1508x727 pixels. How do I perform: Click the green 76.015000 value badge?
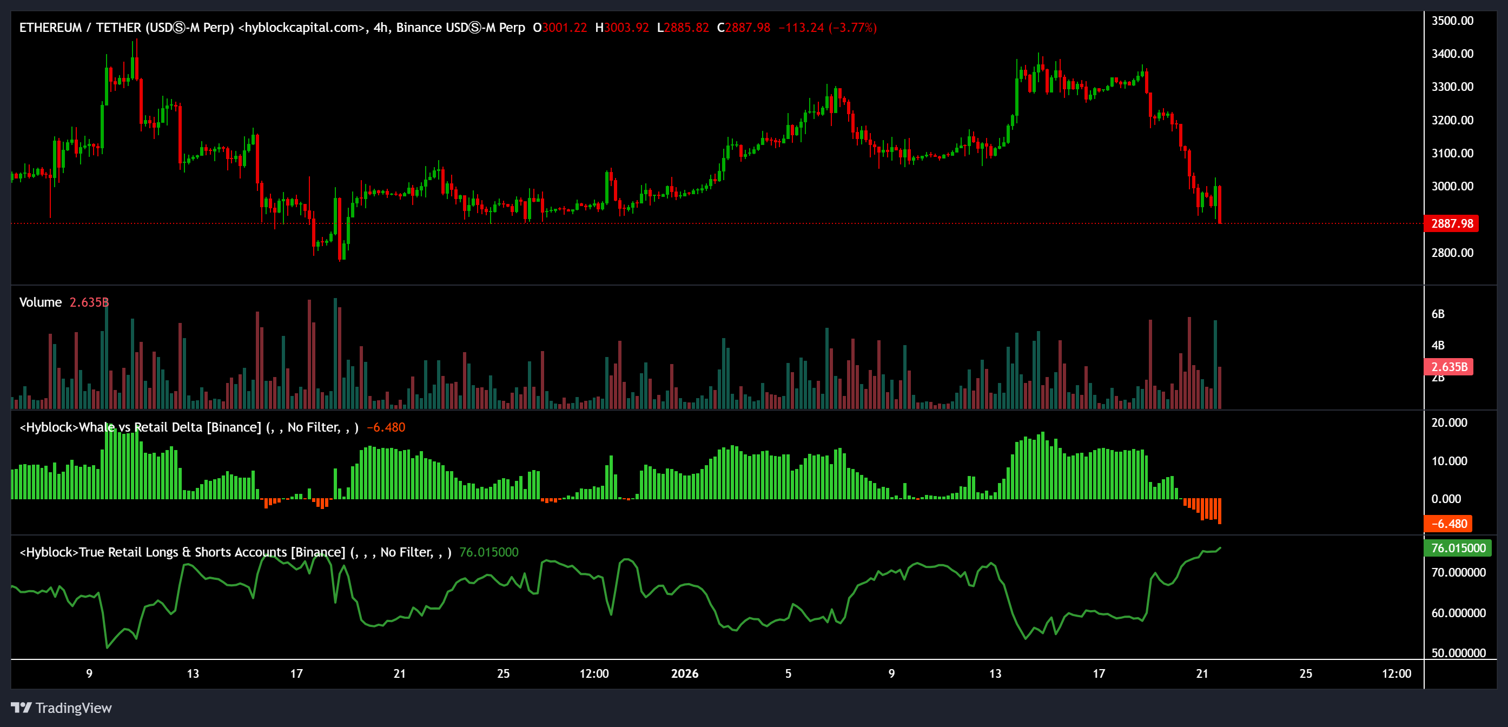tap(1456, 548)
